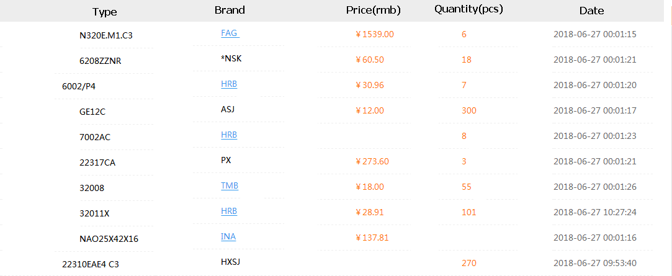Click the quantity 300 cell
Image resolution: width=672 pixels, height=276 pixels.
[x=469, y=110]
